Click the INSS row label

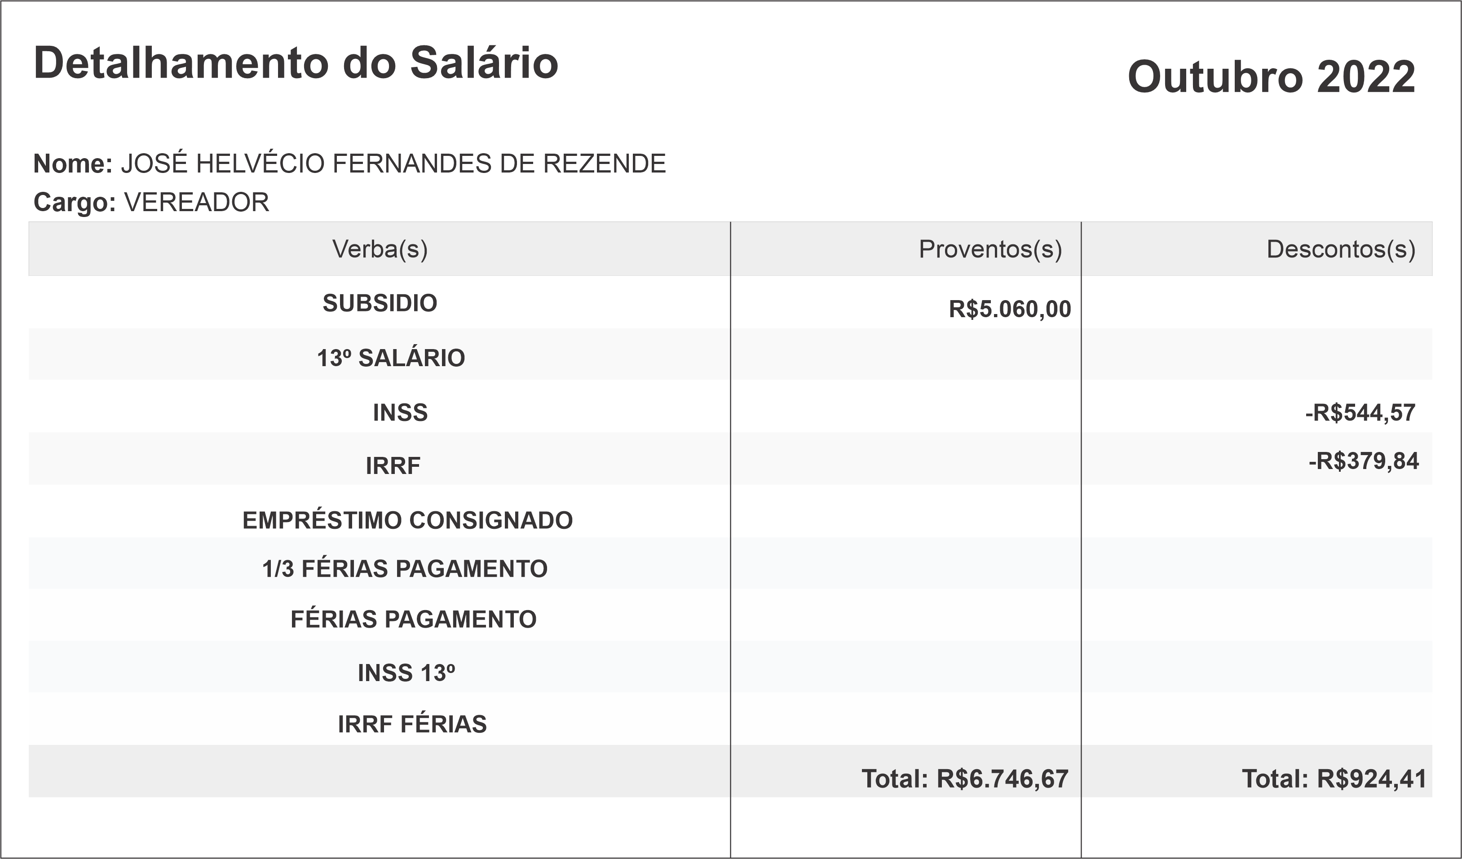click(x=400, y=412)
